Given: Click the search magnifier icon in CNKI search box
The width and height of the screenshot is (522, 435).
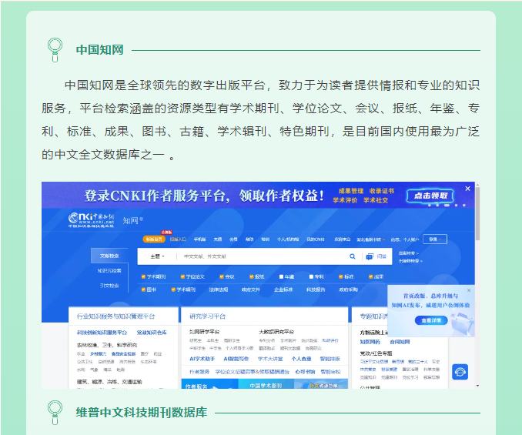Looking at the screenshot, I should click(x=352, y=256).
